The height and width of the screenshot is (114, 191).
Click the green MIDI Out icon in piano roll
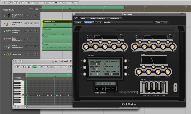pos(35,67)
